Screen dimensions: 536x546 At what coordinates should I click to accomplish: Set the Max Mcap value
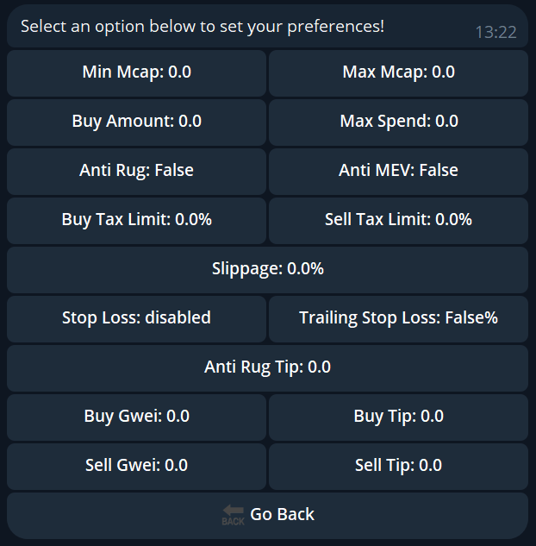pyautogui.click(x=398, y=72)
